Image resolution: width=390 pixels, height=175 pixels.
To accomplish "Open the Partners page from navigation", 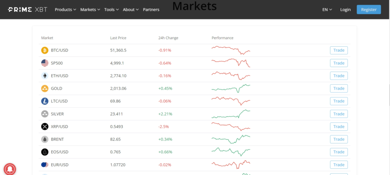I will pyautogui.click(x=151, y=9).
